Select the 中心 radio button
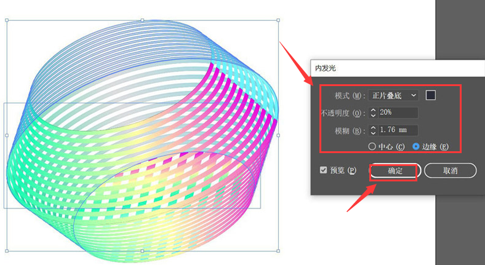 [372, 146]
